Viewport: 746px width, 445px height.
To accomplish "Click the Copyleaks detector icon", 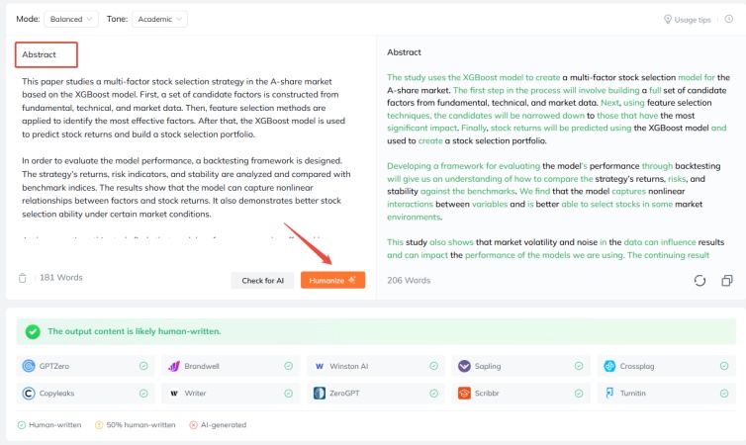I will click(29, 393).
